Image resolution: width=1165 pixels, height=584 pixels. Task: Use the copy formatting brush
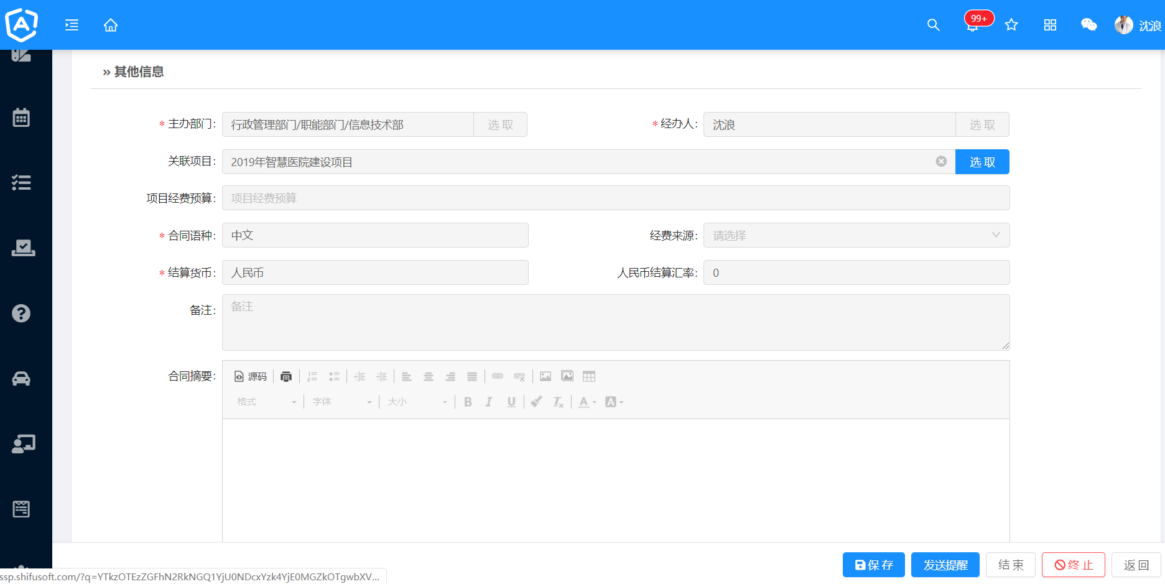point(536,402)
